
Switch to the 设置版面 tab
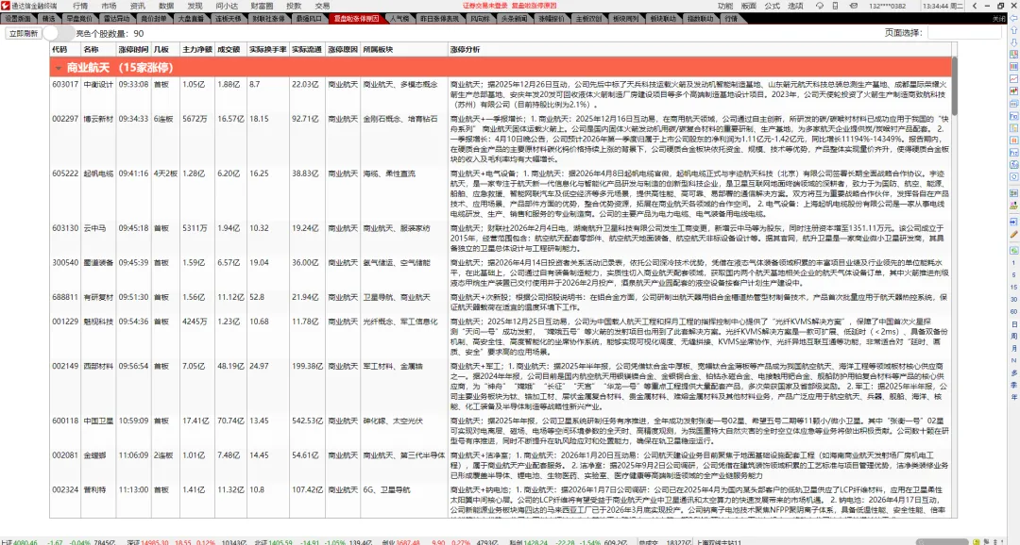tap(18, 19)
